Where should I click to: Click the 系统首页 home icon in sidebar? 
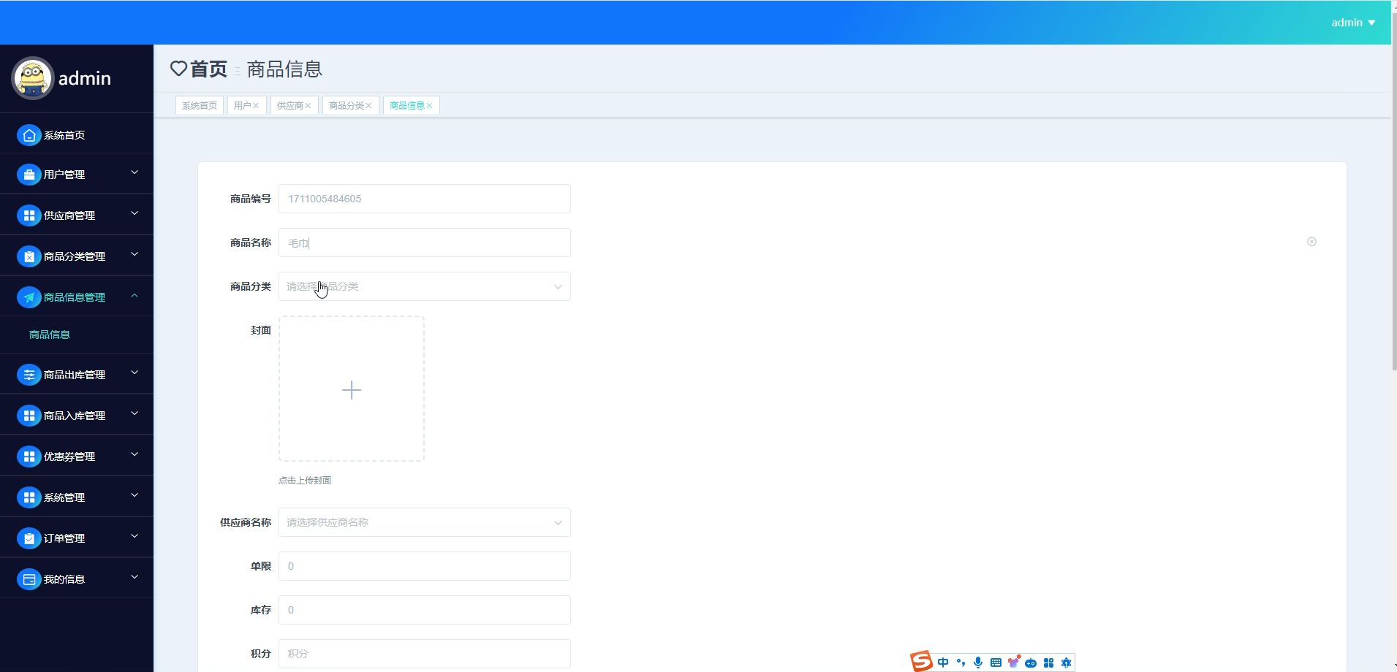point(29,135)
